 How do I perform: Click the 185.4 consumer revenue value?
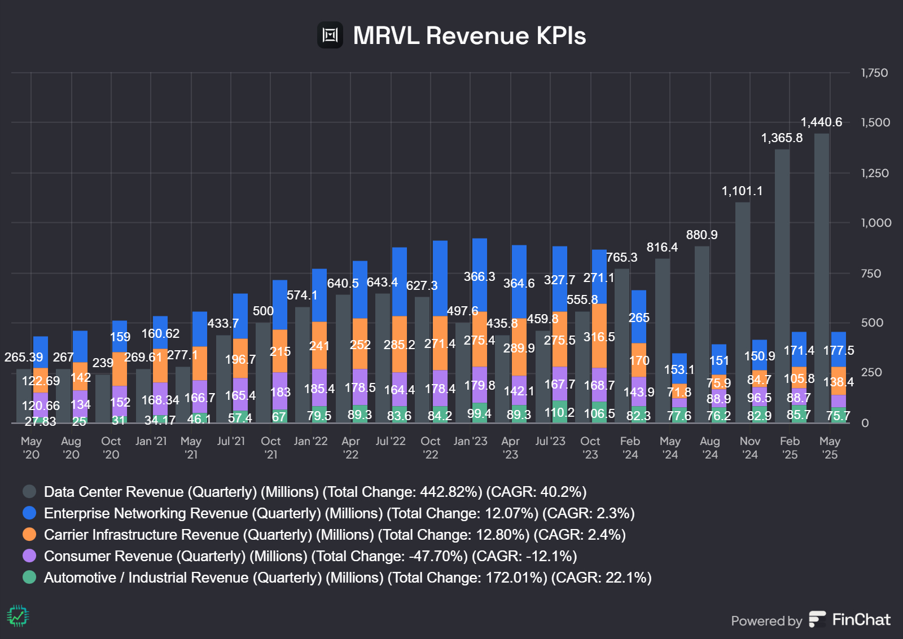pyautogui.click(x=319, y=389)
